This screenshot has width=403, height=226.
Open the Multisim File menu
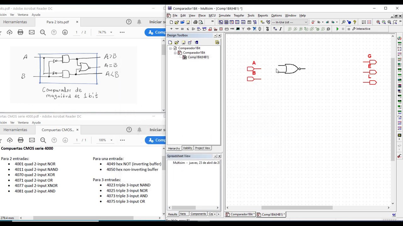(x=175, y=15)
